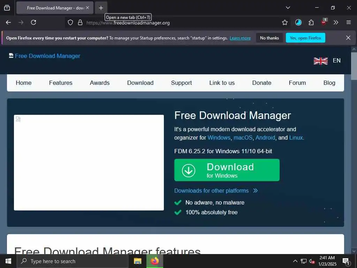Open the Firefox hamburger application menu
This screenshot has width=357, height=268.
click(x=349, y=22)
